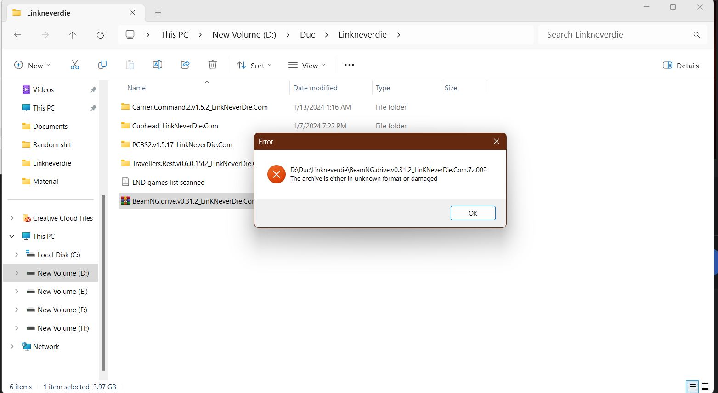Click the navigation pane vertical scrollbar
This screenshot has width=718, height=393.
103,282
